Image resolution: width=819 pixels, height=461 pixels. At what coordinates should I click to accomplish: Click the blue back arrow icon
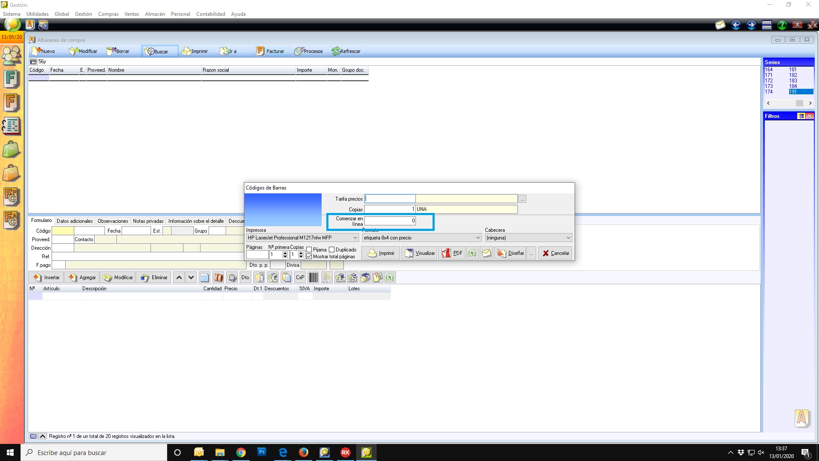point(736,25)
